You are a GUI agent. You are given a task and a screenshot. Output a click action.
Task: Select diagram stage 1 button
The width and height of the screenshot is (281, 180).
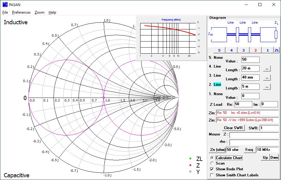[268, 50]
